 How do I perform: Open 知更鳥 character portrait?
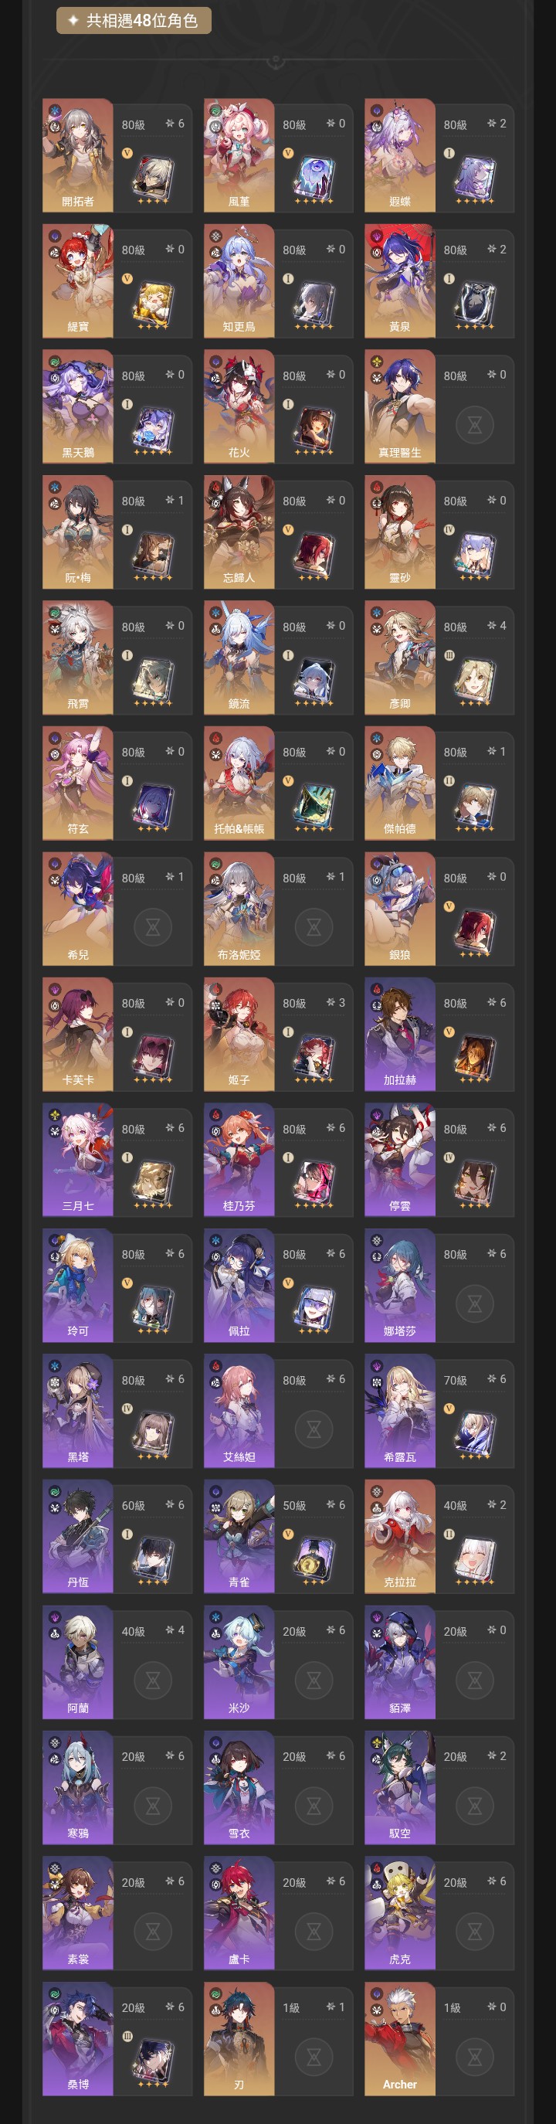tap(239, 281)
